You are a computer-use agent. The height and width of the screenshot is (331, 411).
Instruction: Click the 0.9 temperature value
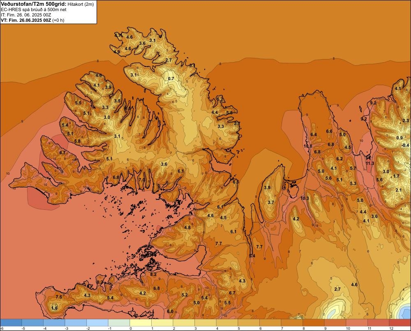click(399, 138)
